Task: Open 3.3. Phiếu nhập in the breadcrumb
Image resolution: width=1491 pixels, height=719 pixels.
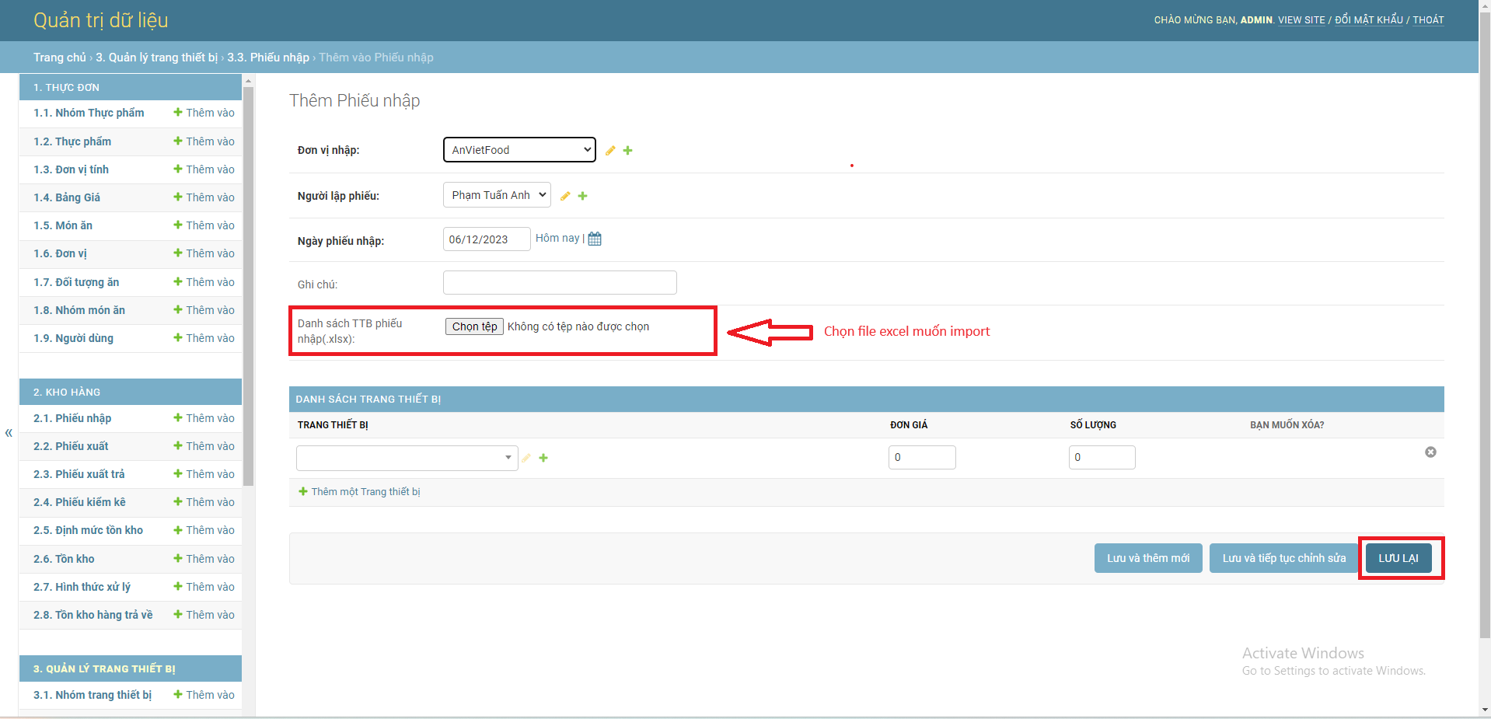Action: (267, 58)
